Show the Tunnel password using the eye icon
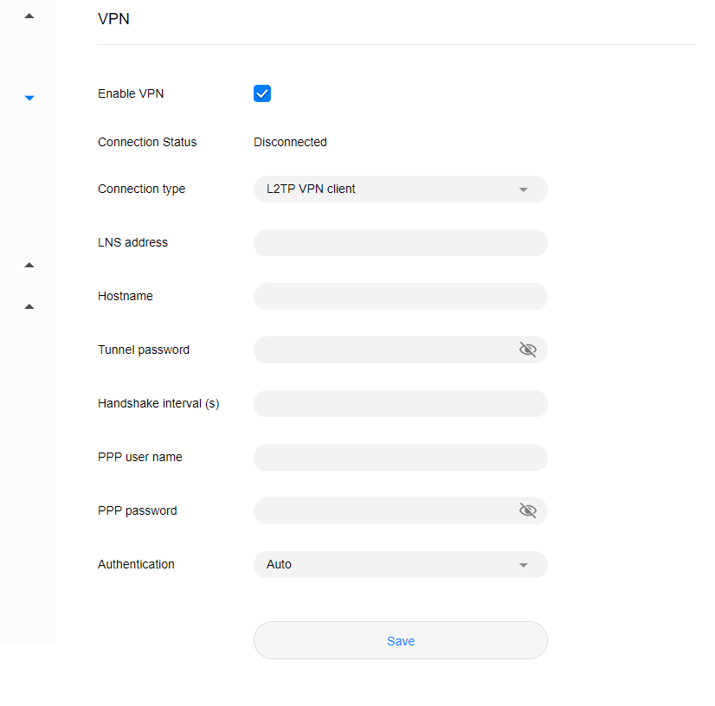The height and width of the screenshot is (706, 715). point(527,350)
